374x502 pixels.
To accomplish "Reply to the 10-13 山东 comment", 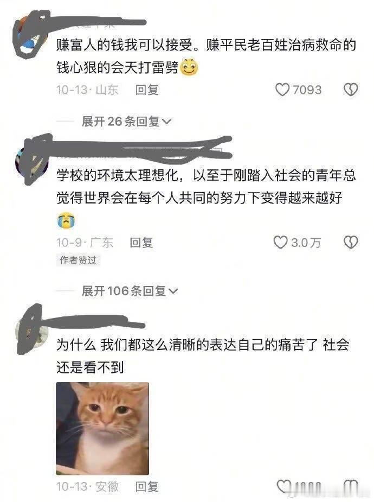I will (x=147, y=90).
